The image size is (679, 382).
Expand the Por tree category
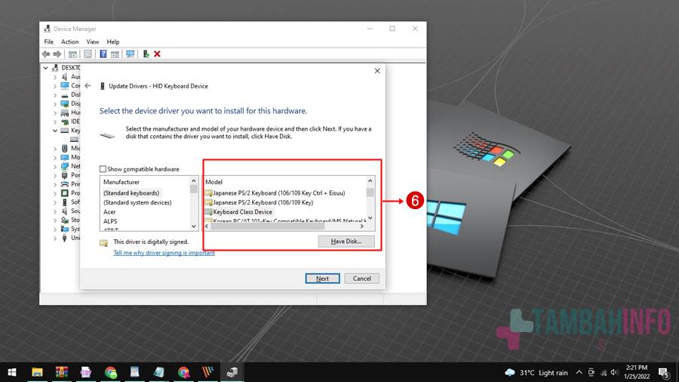click(55, 175)
